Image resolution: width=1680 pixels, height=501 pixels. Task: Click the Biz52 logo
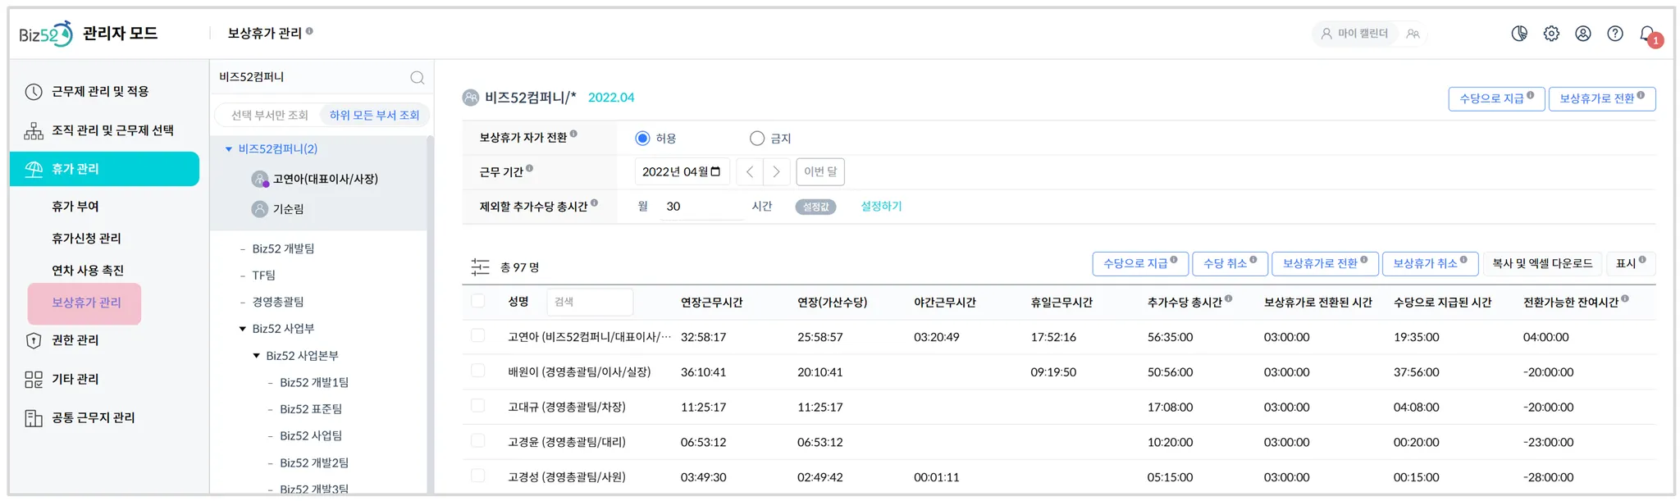(46, 34)
